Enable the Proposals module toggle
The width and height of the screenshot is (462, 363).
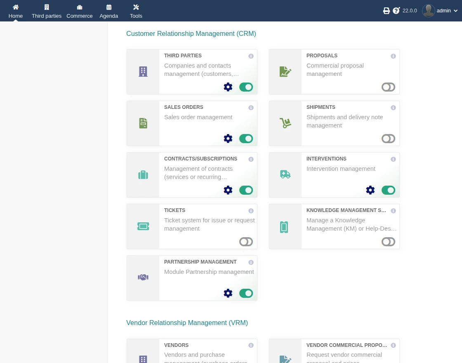pyautogui.click(x=388, y=87)
